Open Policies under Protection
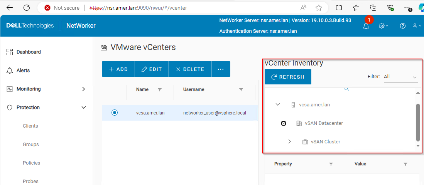 click(x=31, y=163)
